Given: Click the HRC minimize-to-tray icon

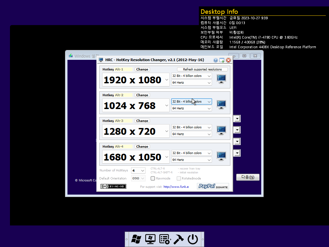Looking at the screenshot, I should [x=222, y=60].
